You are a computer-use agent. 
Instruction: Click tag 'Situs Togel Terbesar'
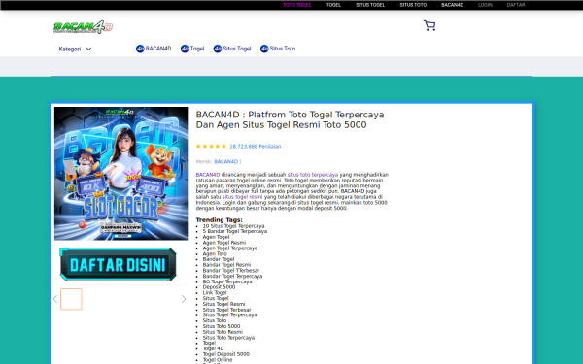[x=226, y=310]
